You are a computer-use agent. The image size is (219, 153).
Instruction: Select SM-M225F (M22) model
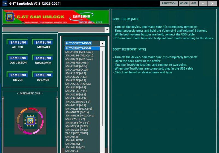coord(82,126)
